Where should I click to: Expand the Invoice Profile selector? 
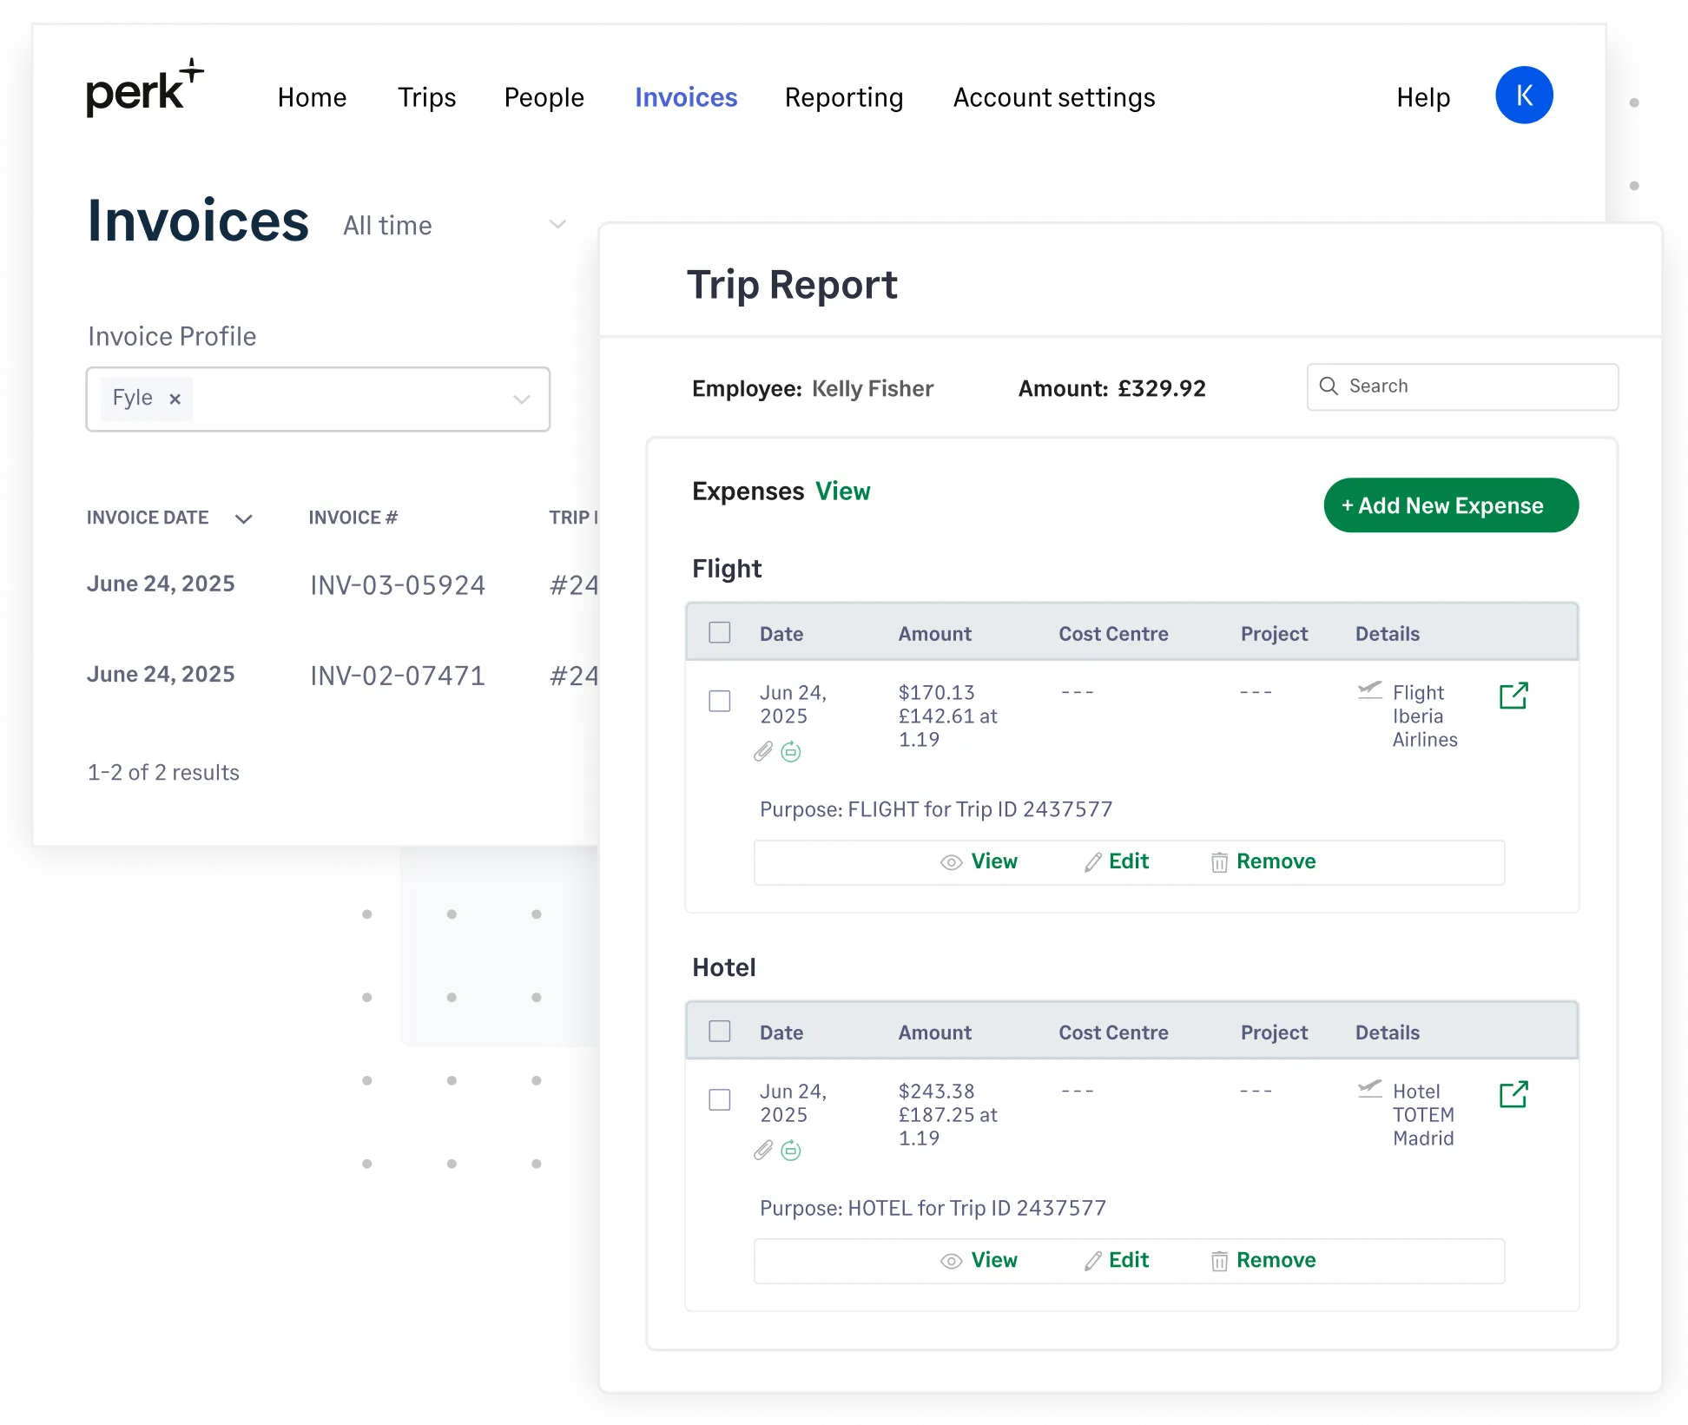click(x=521, y=399)
